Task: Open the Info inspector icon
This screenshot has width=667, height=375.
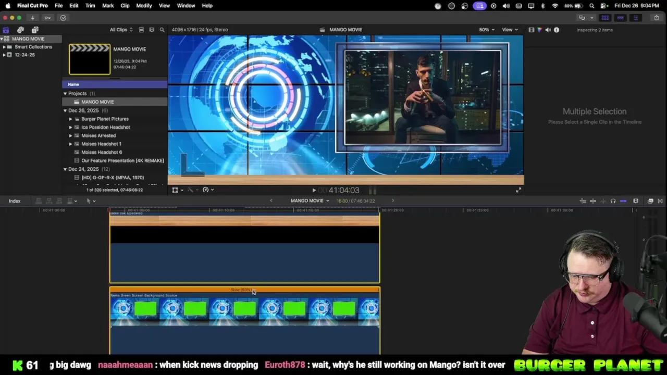Action: [x=557, y=30]
